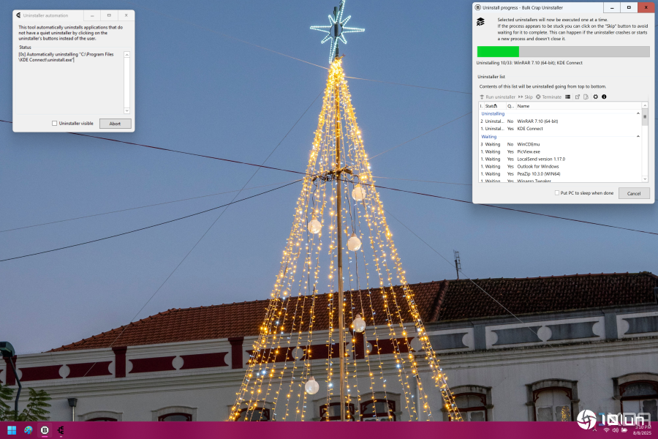Sort the list by the Status column

492,106
